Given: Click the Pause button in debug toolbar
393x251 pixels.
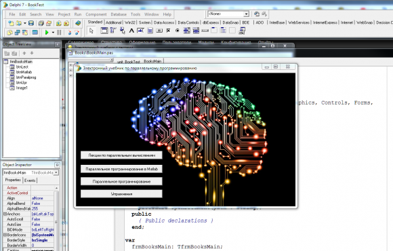Looking at the screenshot, I should coord(59,33).
